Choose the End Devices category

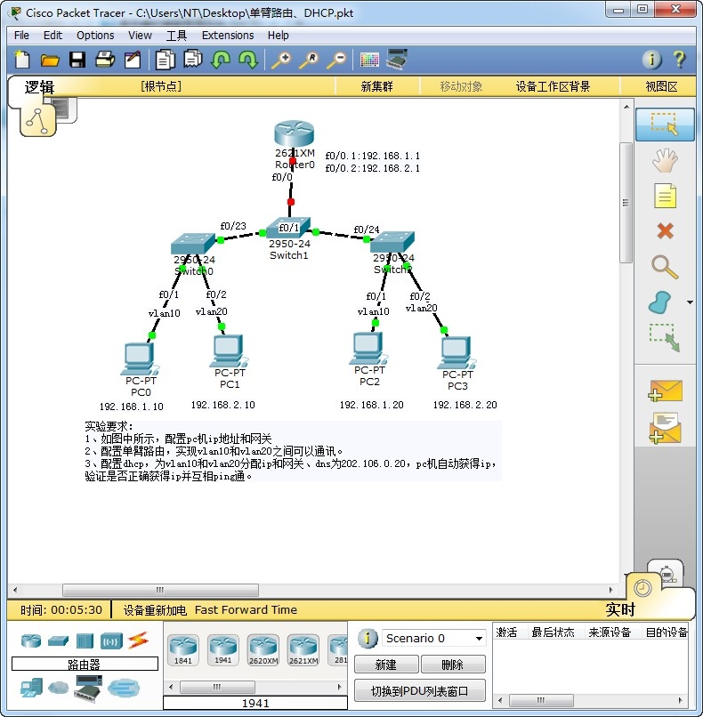click(31, 688)
